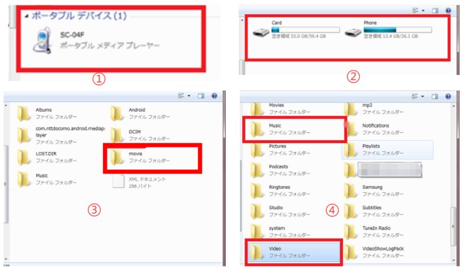Open the SC-04F portable media player device
The height and width of the screenshot is (269, 468).
(95, 40)
